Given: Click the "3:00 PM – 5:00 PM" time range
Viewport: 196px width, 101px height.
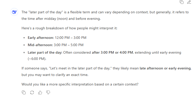Looking at the screenshot, I should click(68, 45).
